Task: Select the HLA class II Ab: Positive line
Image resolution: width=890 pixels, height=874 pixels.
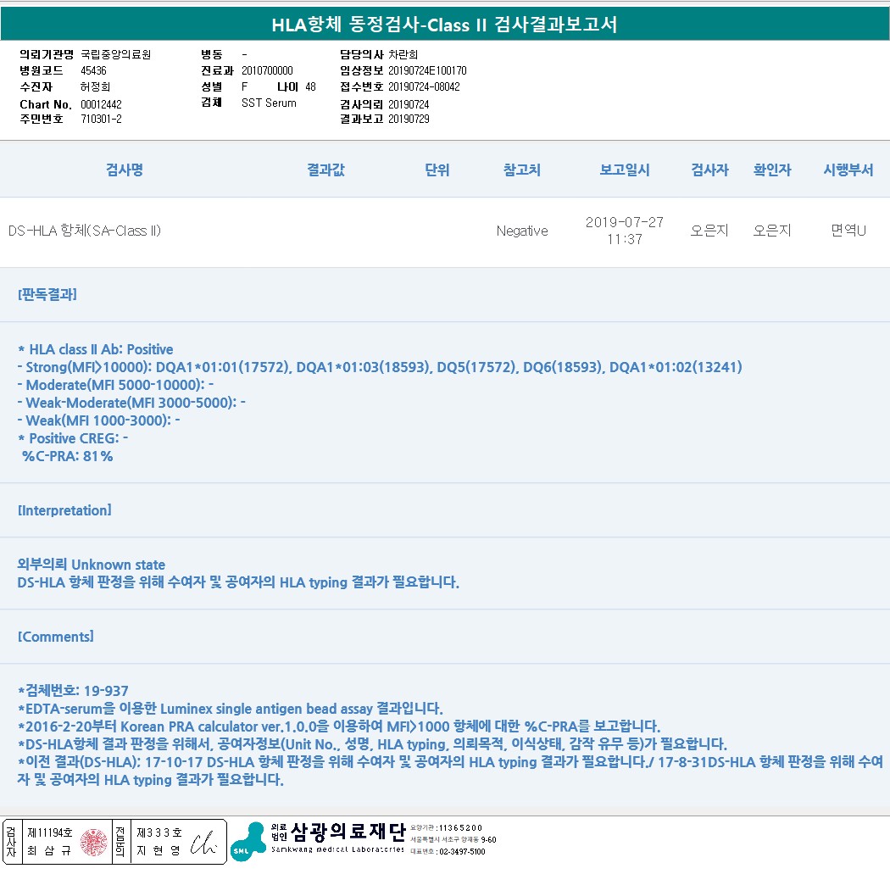Action: pyautogui.click(x=95, y=349)
